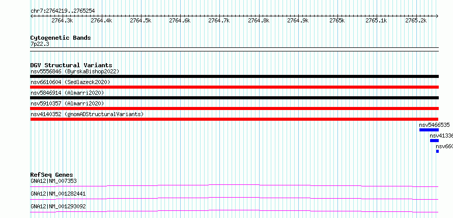Viewport: 453px width, 218px height.
Task: Click the nsv5466535 variant label
Action: (x=434, y=125)
